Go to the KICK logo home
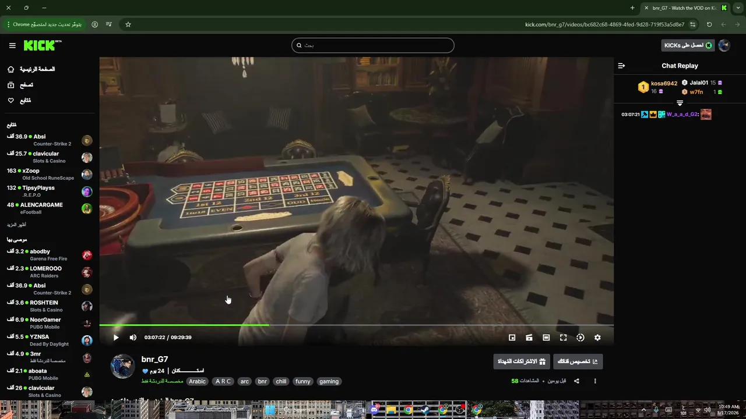The height and width of the screenshot is (419, 746). tap(43, 45)
